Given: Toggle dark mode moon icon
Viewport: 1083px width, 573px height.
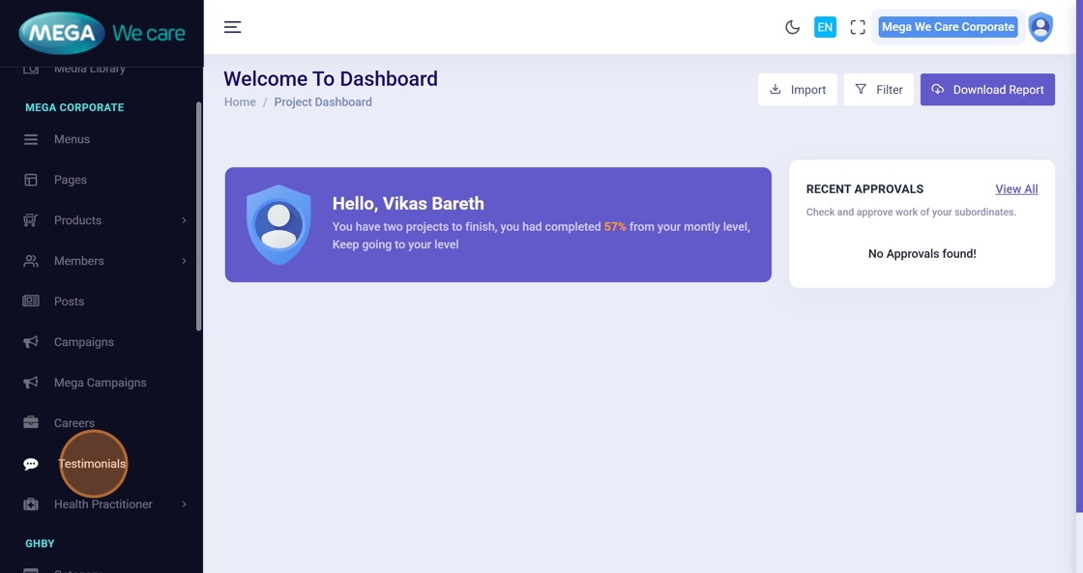Looking at the screenshot, I should [792, 27].
